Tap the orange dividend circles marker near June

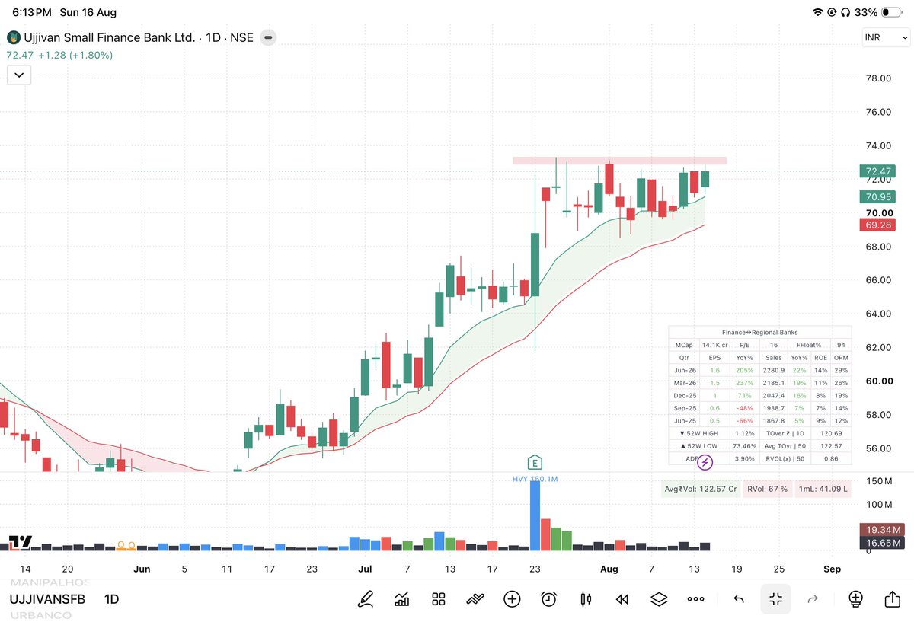pyautogui.click(x=126, y=546)
